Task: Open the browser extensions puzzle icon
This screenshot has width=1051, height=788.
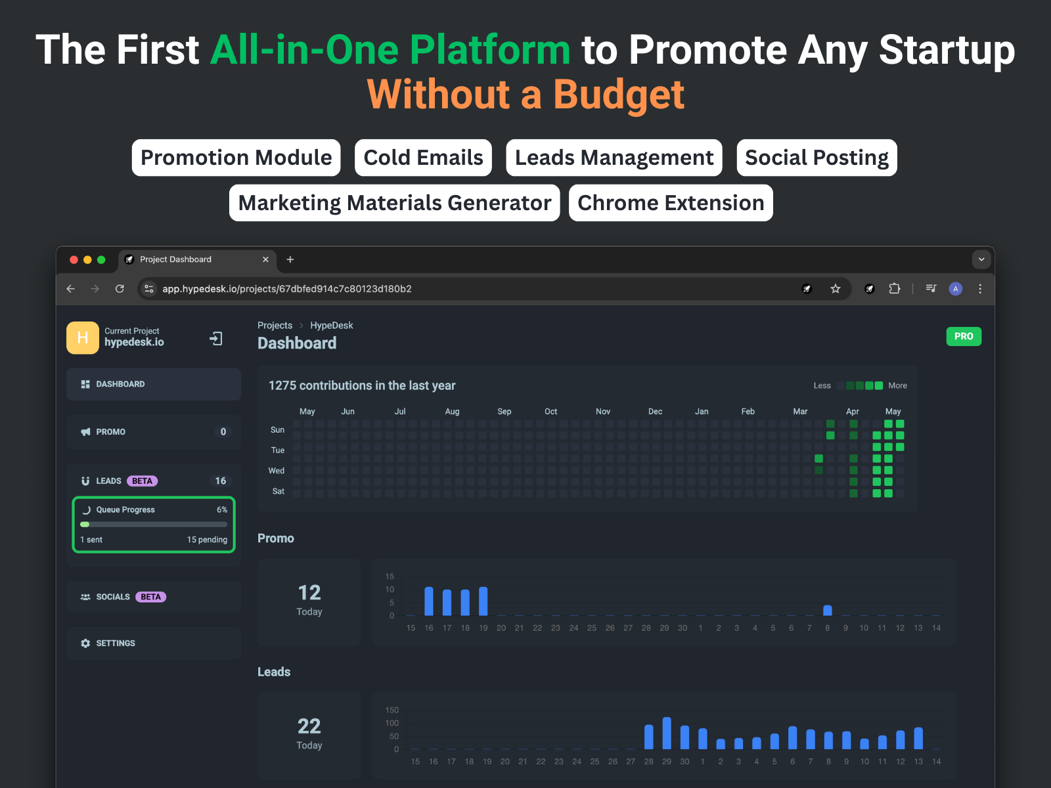Action: tap(894, 289)
